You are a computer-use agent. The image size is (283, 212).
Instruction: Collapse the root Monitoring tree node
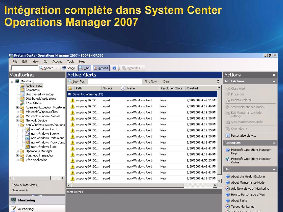point(12,81)
